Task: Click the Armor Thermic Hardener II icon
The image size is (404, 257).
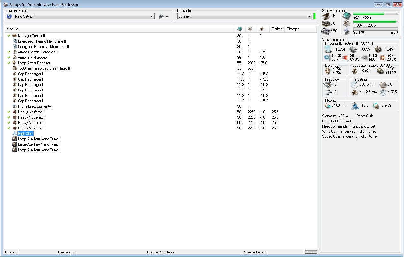Action: coord(14,52)
